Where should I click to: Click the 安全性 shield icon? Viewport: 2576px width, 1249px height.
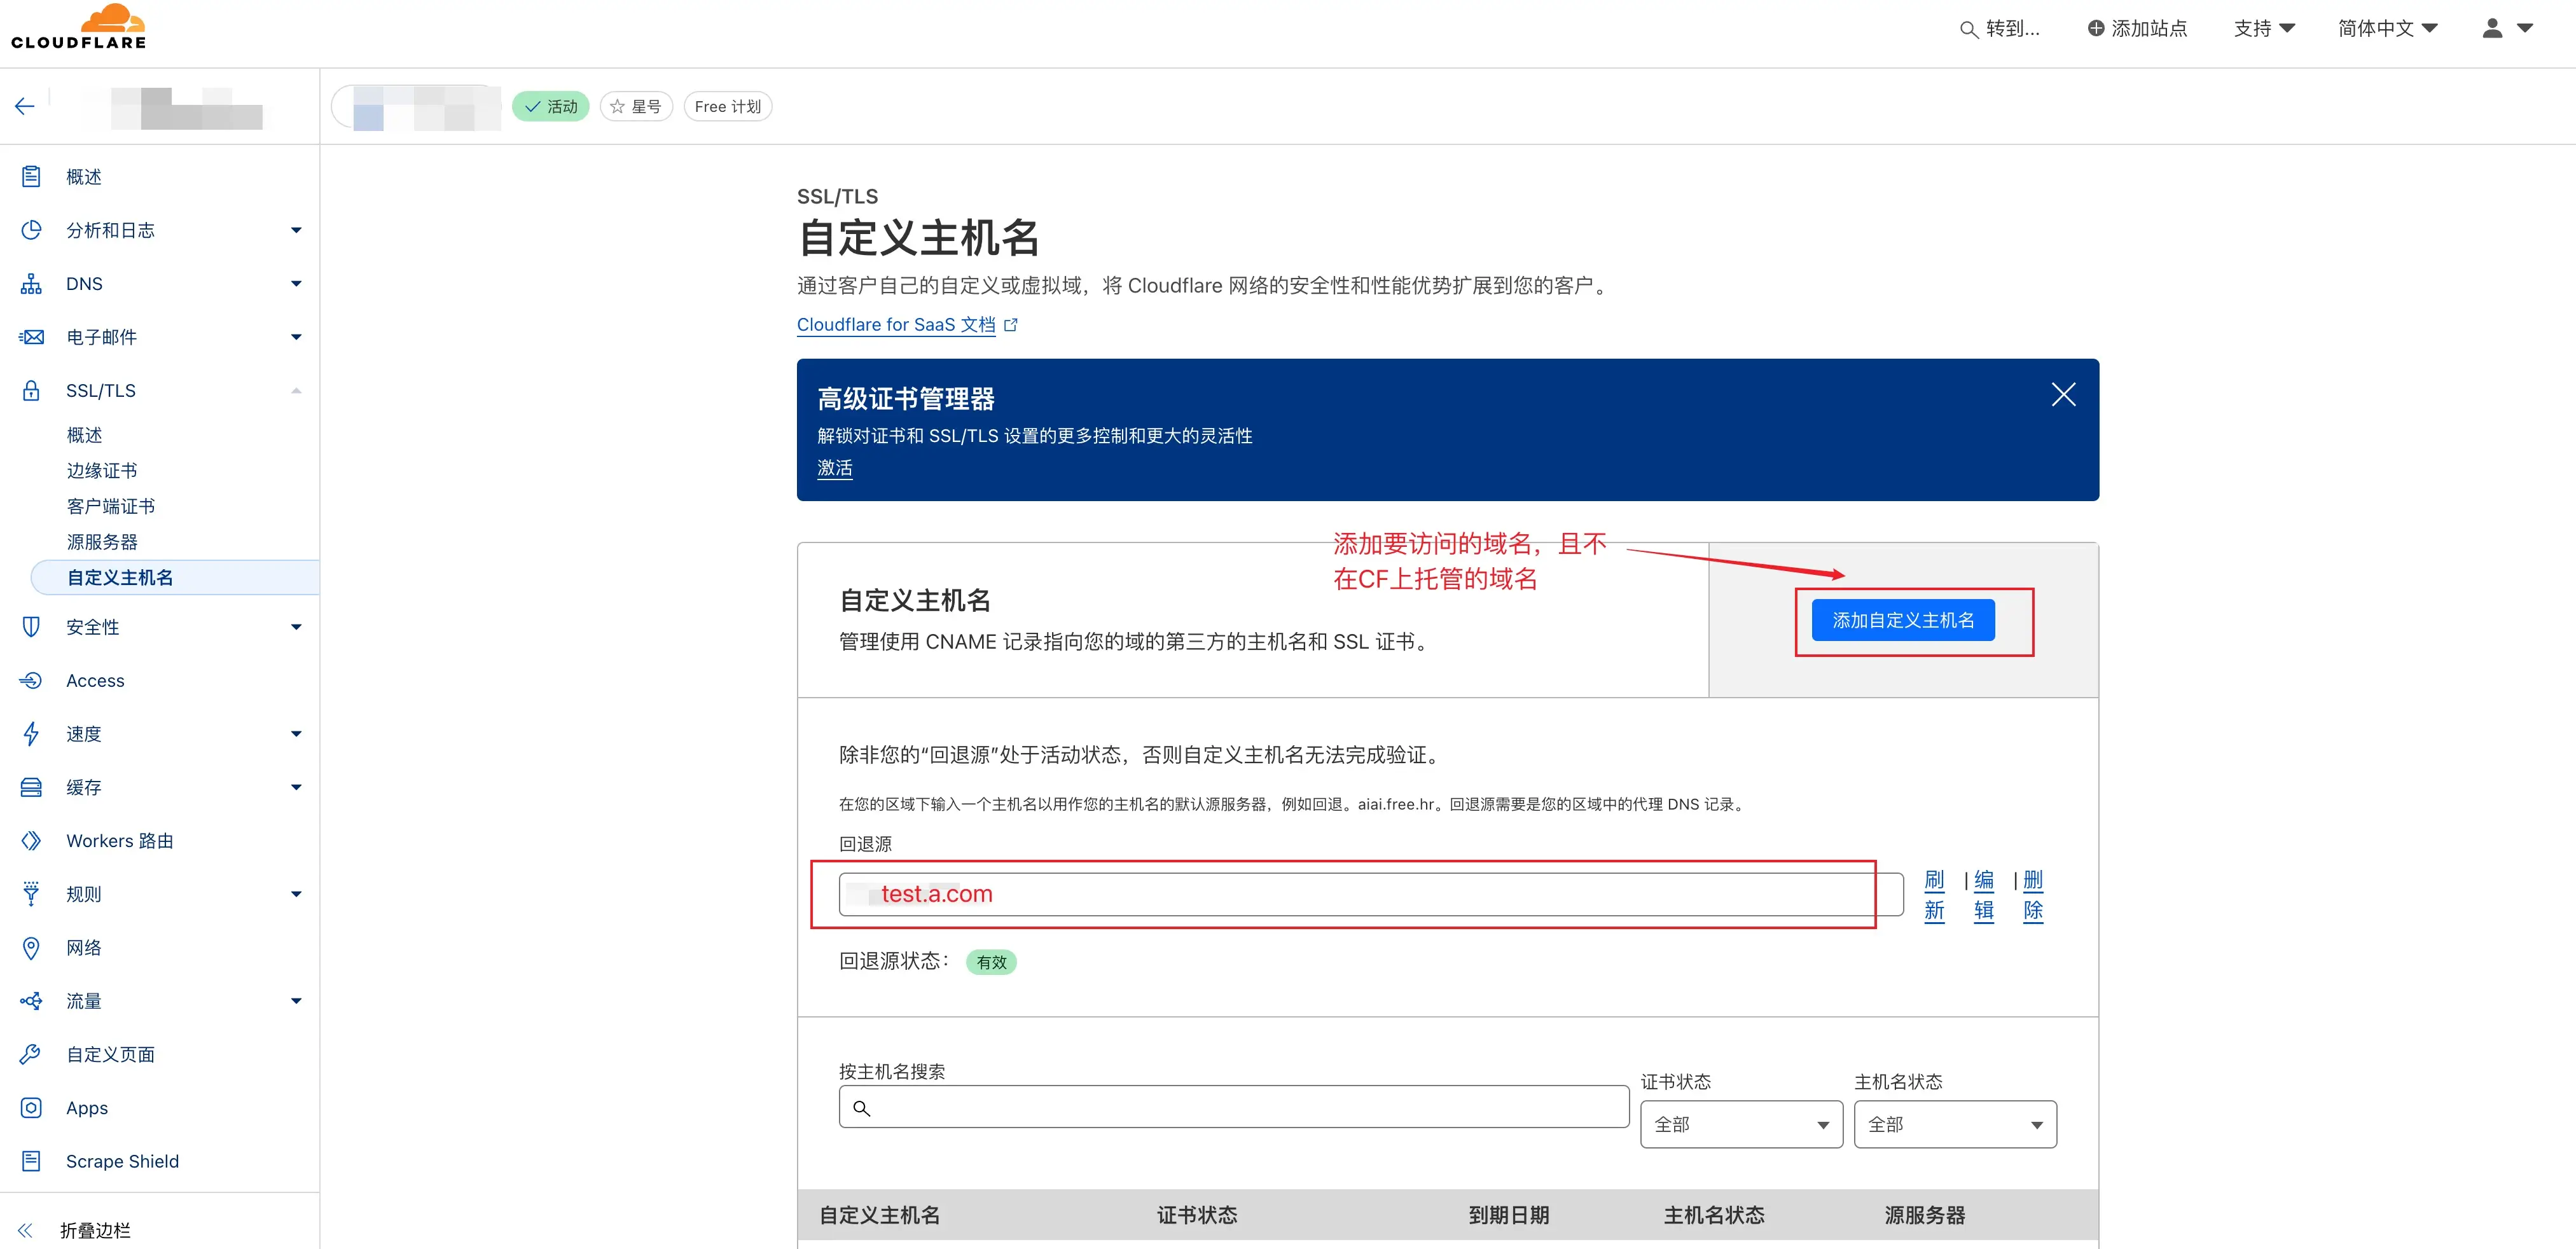pos(31,627)
